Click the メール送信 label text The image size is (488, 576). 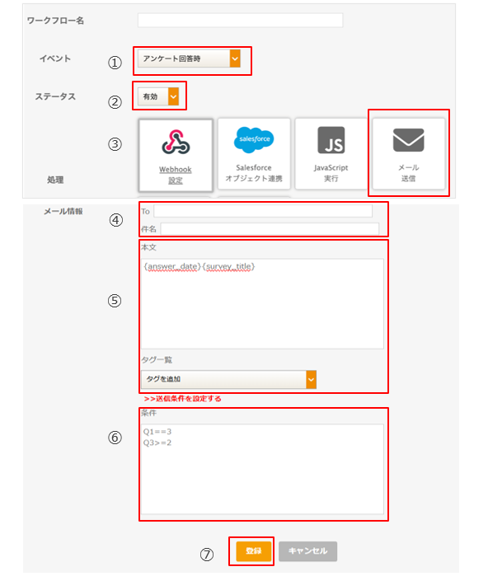(x=409, y=173)
